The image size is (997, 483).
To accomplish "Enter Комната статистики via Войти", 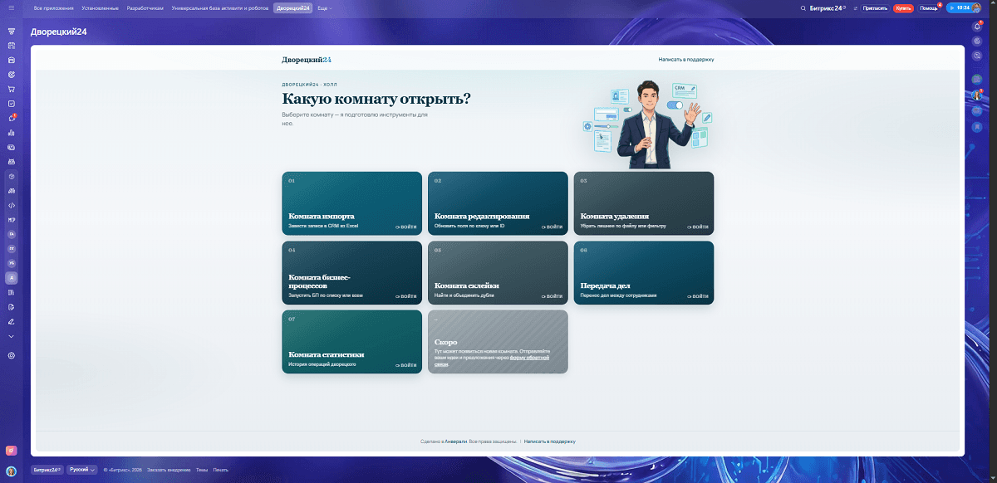I will pyautogui.click(x=407, y=365).
